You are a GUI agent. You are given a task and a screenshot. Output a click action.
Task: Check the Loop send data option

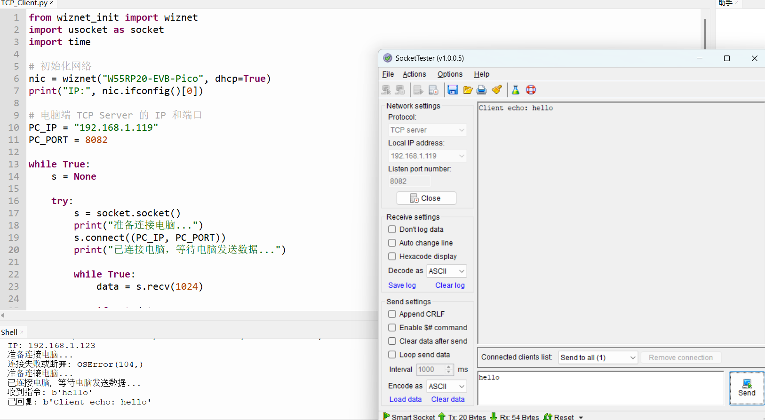coord(392,355)
